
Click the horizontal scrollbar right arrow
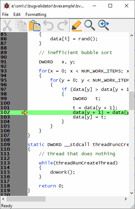click(x=126, y=199)
